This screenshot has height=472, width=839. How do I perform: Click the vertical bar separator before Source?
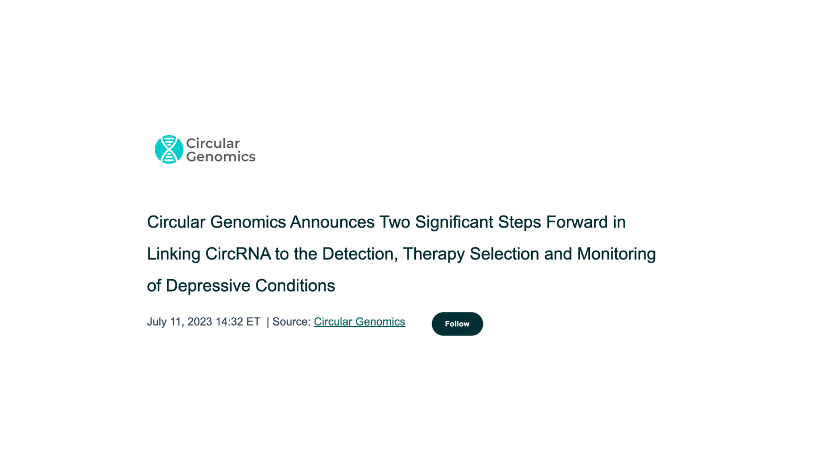coord(268,322)
